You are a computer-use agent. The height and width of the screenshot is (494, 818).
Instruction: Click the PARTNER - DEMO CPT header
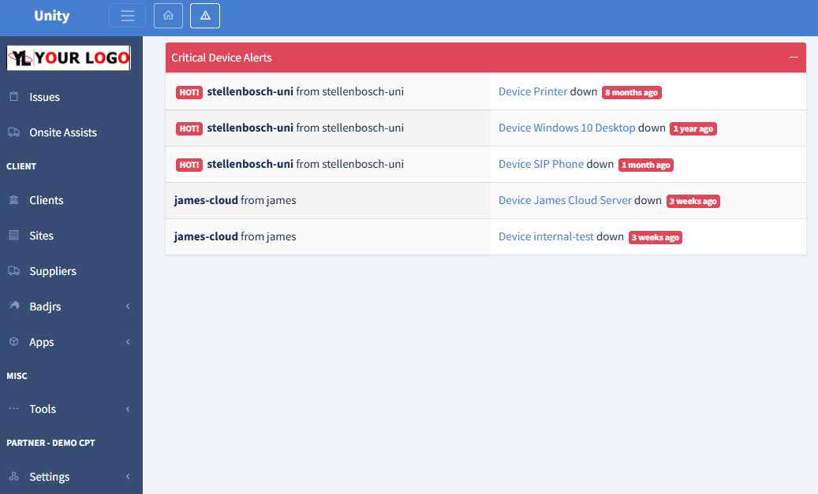click(x=50, y=443)
